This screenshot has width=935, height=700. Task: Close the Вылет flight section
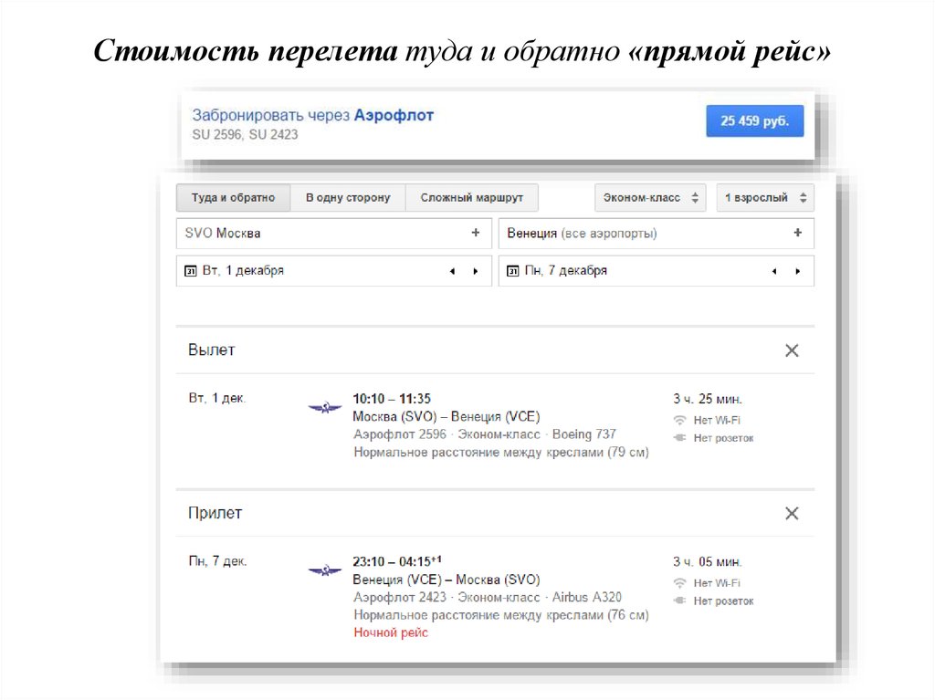[792, 350]
